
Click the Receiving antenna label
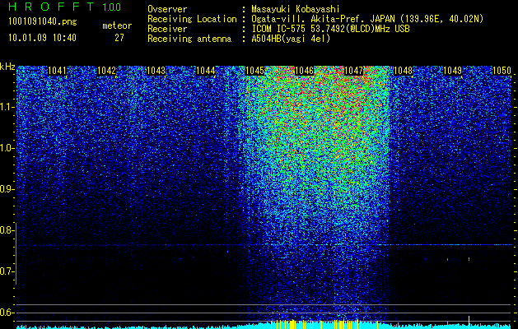point(189,39)
